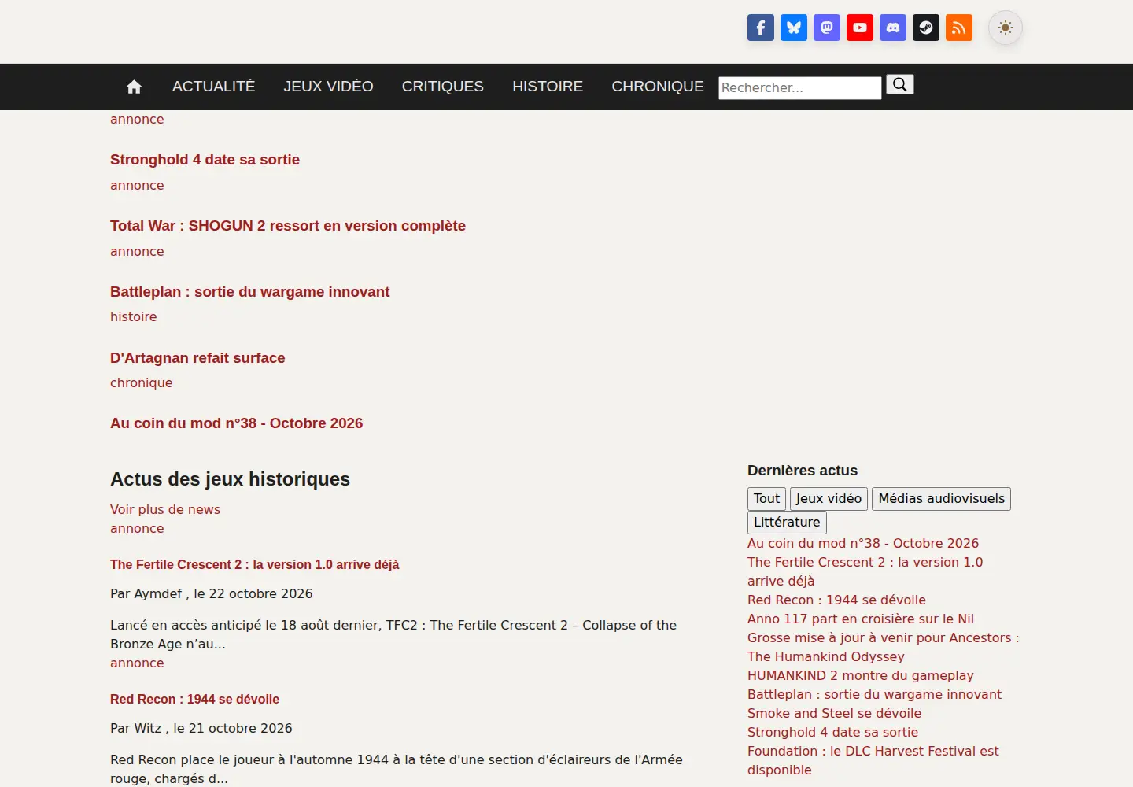Viewport: 1133px width, 787px height.
Task: Open The Fertile Crescent 2 article heading
Action: tap(254, 565)
